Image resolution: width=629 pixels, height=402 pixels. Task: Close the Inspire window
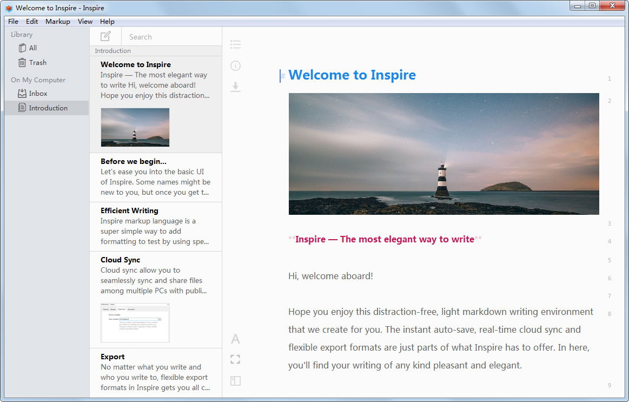click(613, 5)
